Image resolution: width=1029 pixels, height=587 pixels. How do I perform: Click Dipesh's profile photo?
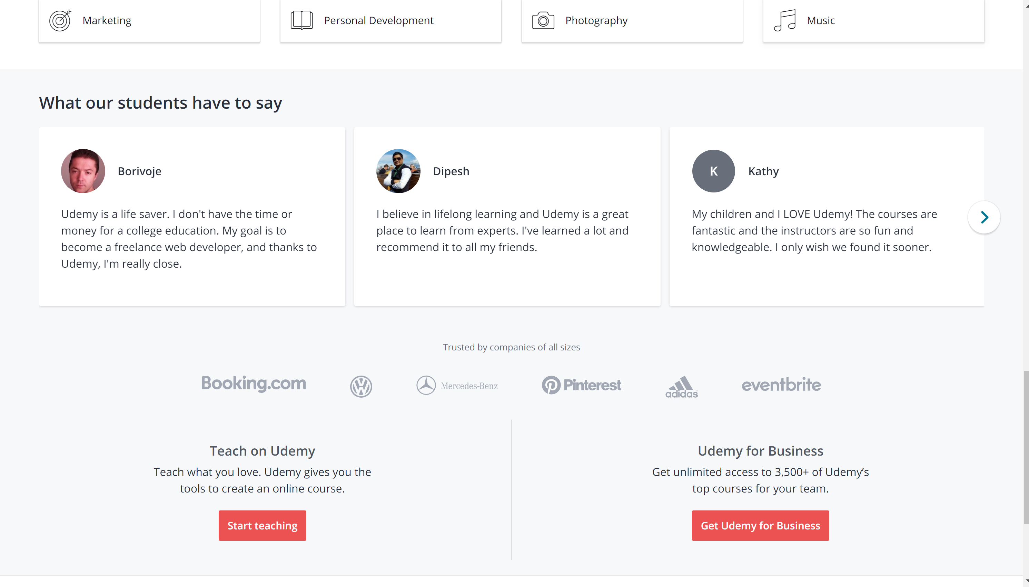pos(398,171)
